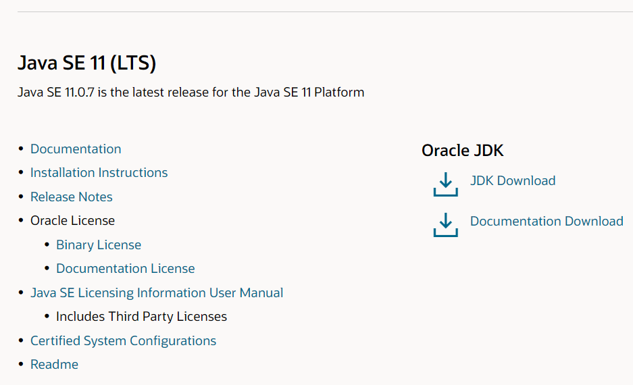View the Release Notes link
Screen dimensions: 633x385
click(72, 197)
